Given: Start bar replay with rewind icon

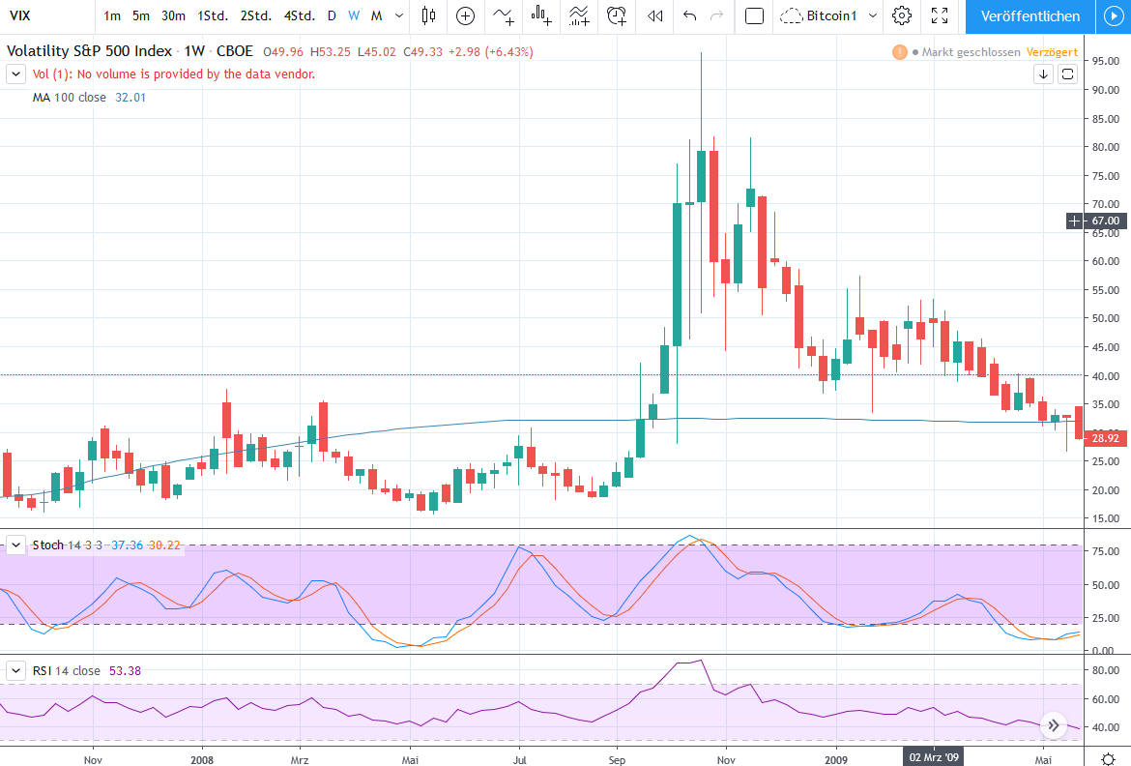Looking at the screenshot, I should 655,15.
